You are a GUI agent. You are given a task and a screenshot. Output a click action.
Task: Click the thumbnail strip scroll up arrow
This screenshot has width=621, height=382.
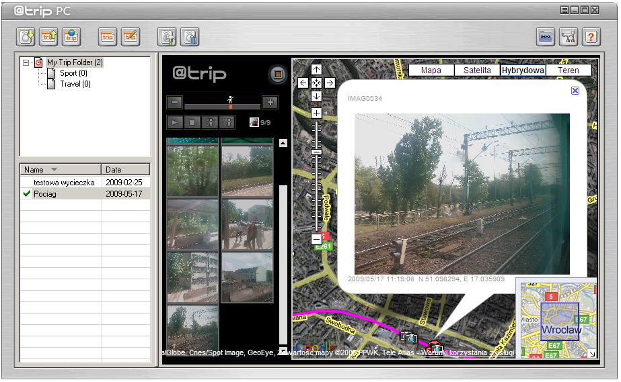[x=283, y=143]
